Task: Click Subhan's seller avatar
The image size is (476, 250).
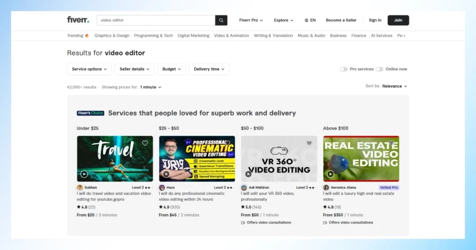Action: point(80,188)
